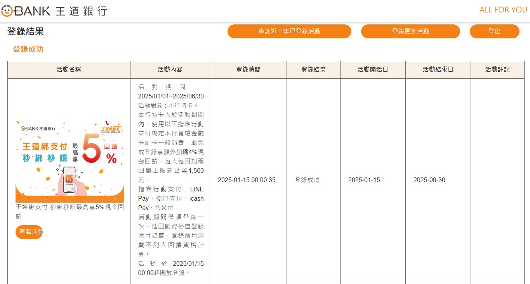
Task: Open the 查看活動 button under banner
Action: [29, 232]
